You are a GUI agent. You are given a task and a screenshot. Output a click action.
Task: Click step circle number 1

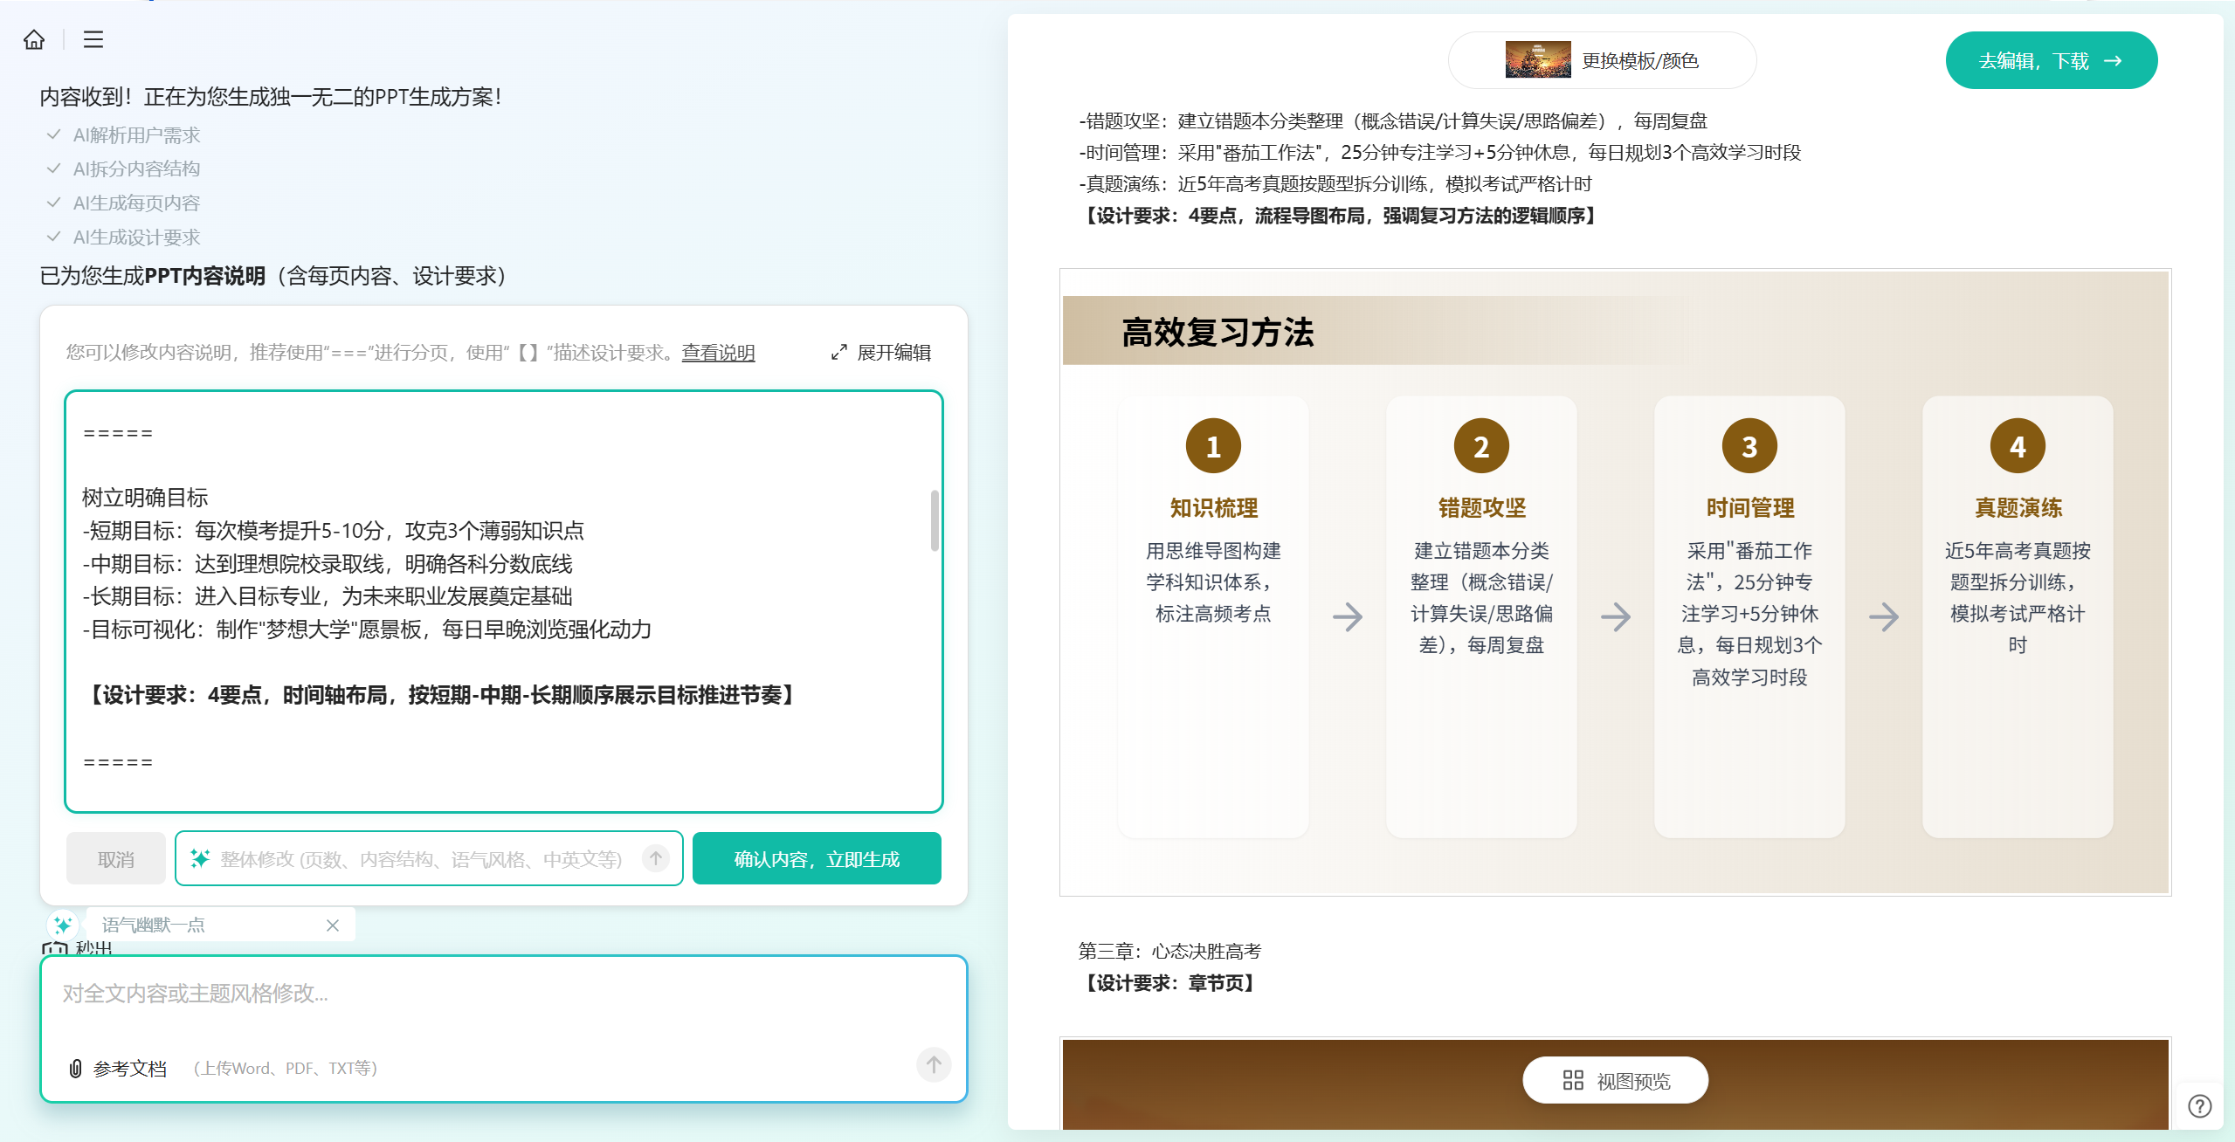pyautogui.click(x=1213, y=446)
